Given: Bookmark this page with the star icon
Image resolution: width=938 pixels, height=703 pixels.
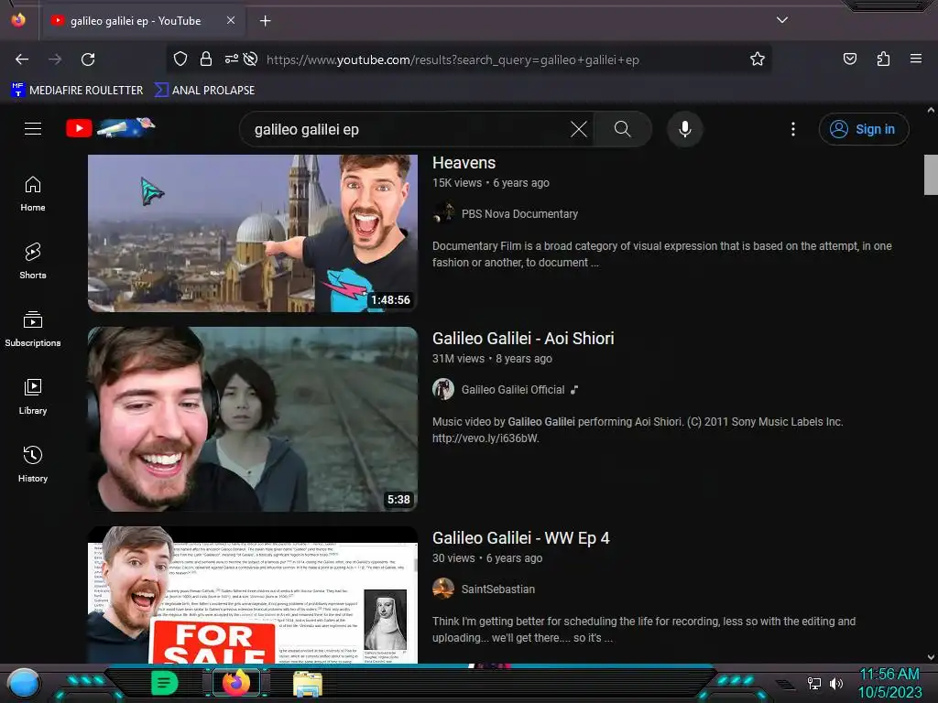Looking at the screenshot, I should 758,59.
